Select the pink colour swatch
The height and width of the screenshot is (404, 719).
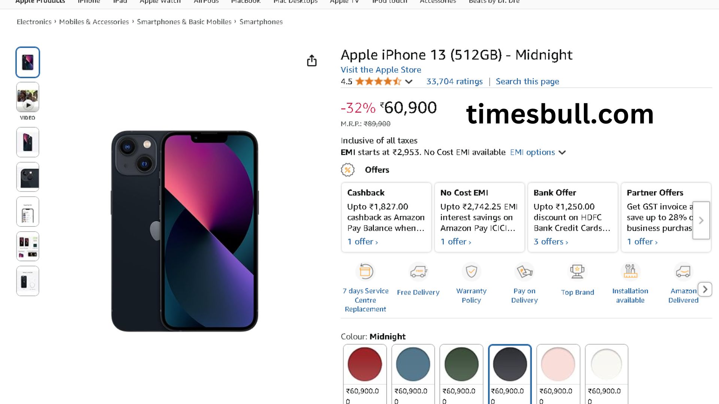point(558,364)
